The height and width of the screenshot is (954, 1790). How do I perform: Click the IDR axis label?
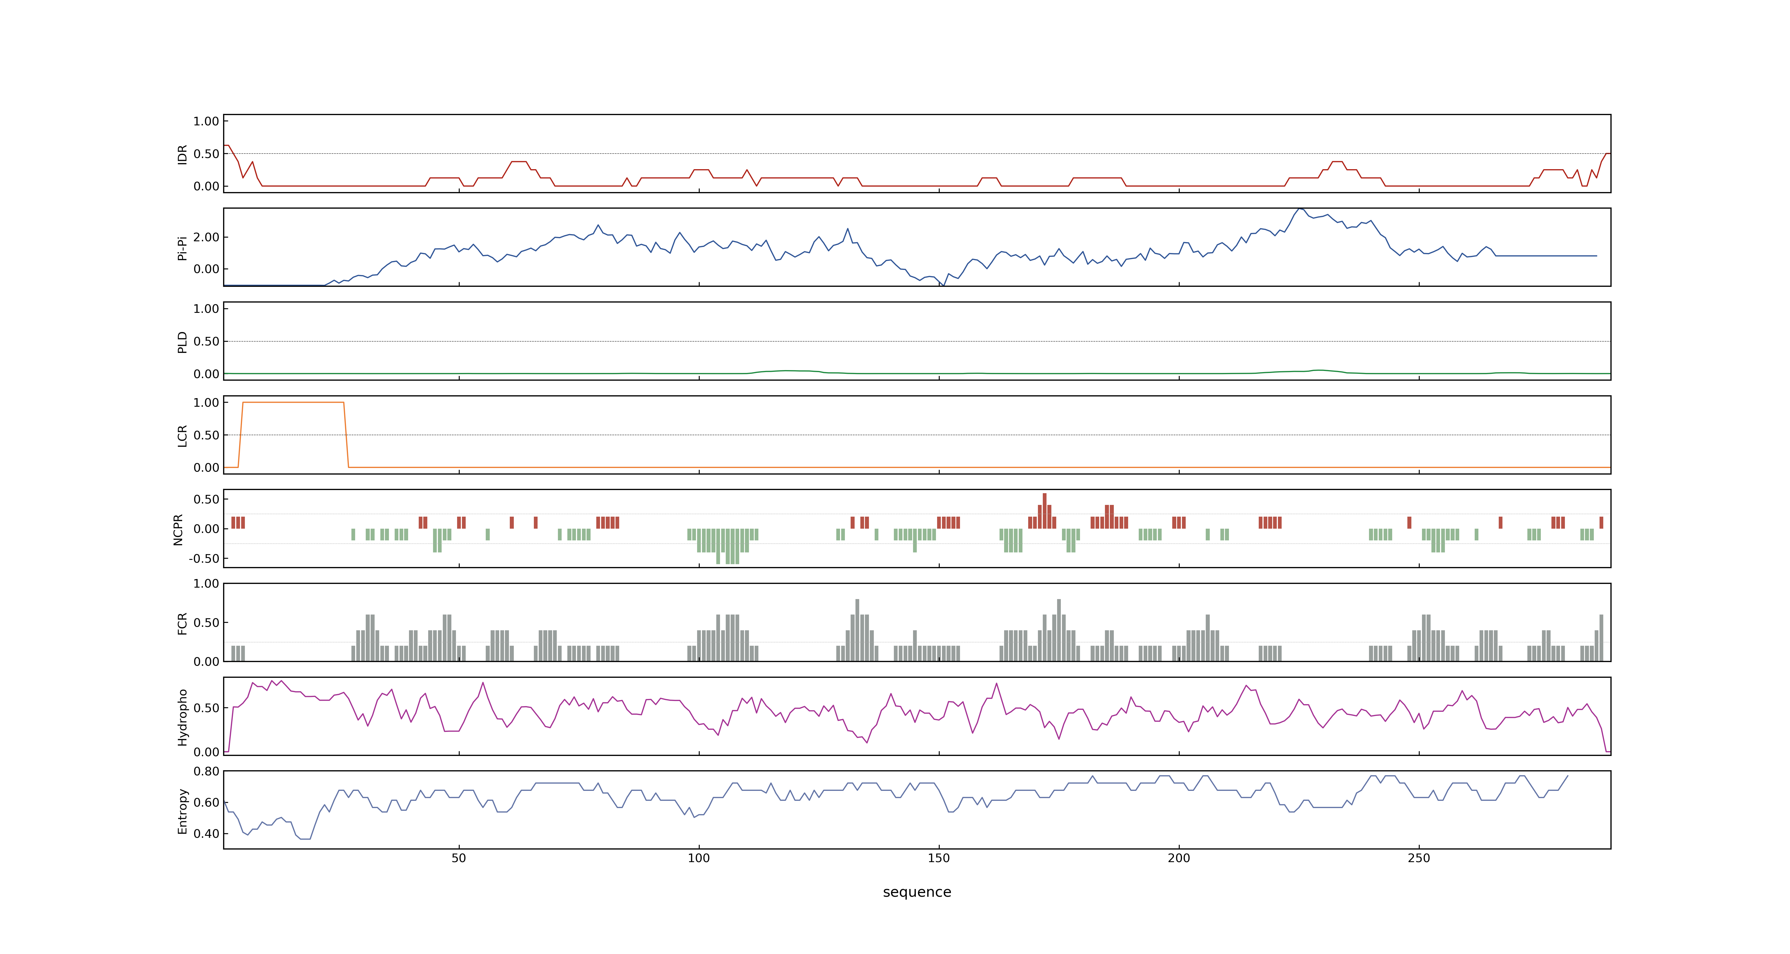pyautogui.click(x=183, y=154)
